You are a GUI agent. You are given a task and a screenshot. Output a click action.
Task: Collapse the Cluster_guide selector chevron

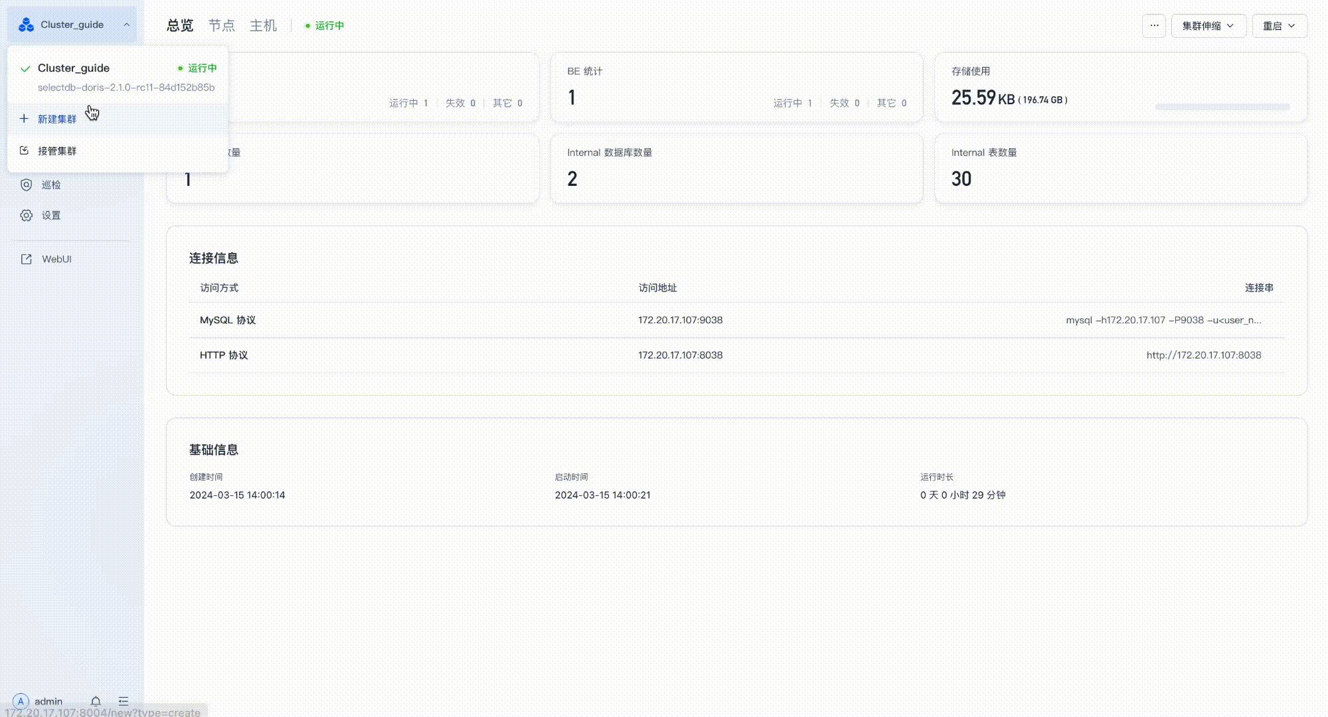[126, 25]
